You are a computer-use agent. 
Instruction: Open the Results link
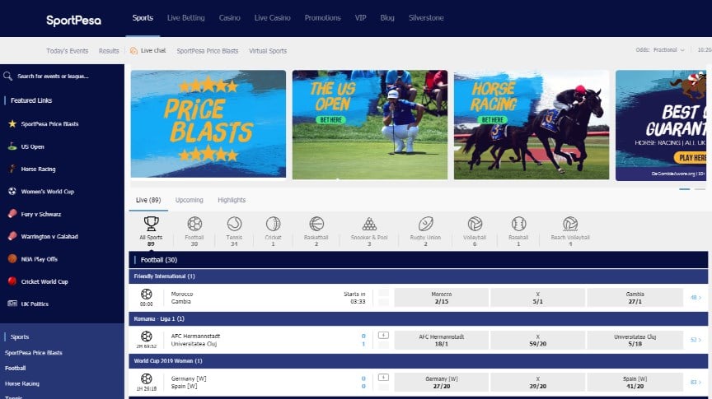(x=109, y=51)
